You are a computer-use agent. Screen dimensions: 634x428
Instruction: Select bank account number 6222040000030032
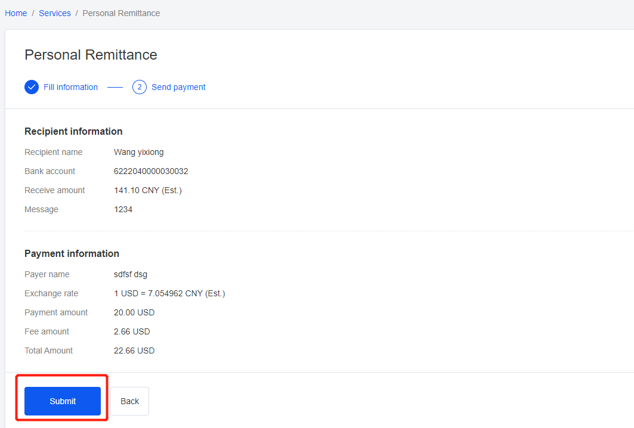[151, 171]
